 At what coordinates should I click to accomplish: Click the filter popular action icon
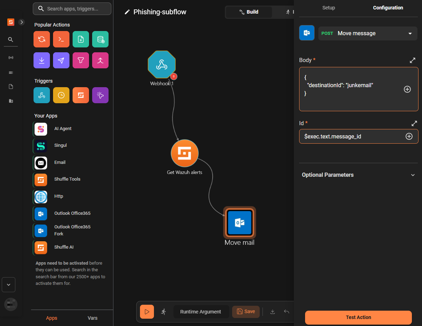tap(81, 60)
